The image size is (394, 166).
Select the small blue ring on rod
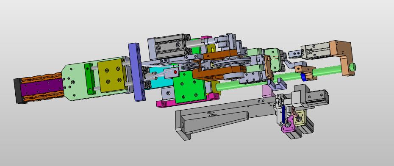point(304,77)
